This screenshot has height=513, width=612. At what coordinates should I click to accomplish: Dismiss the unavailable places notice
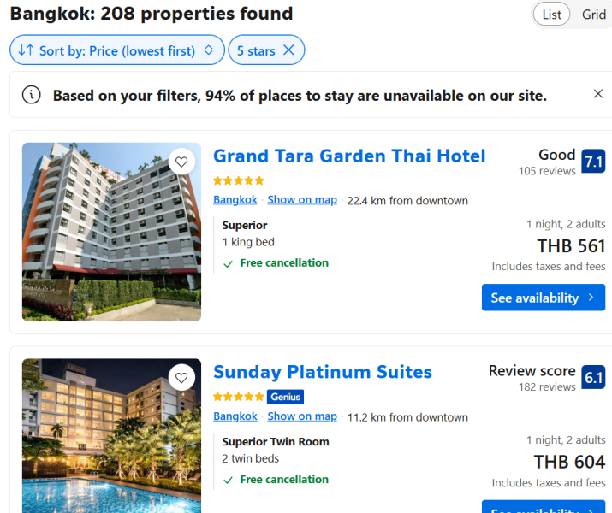(598, 94)
